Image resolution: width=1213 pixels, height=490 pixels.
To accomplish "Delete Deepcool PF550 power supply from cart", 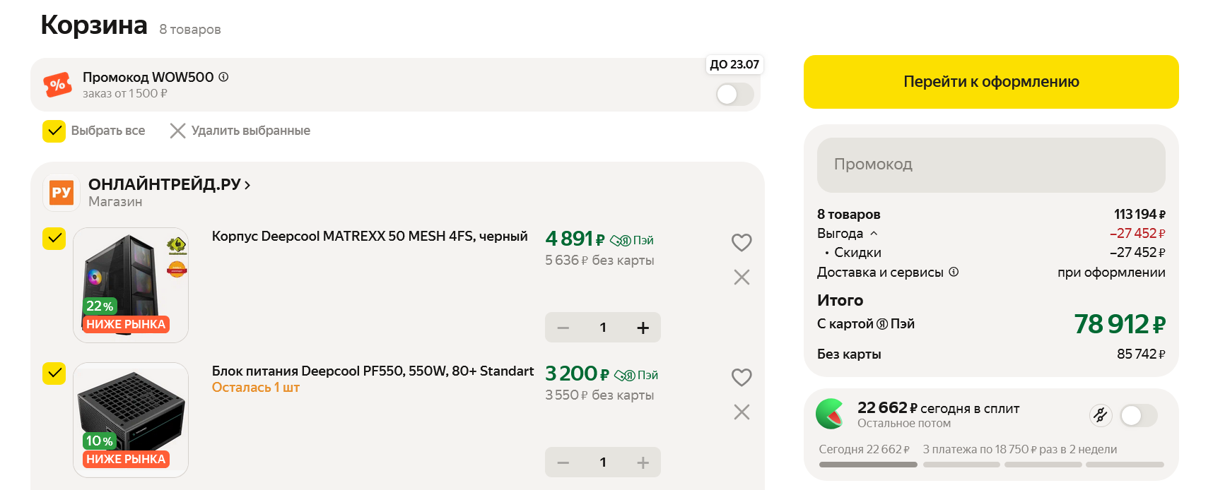I will [742, 412].
